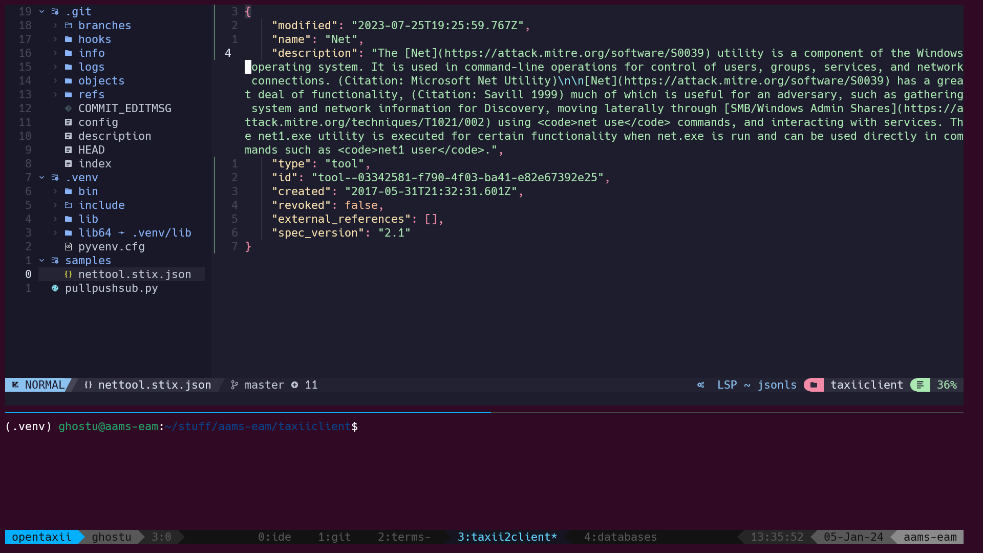Open the pullpushsub.py file
The height and width of the screenshot is (553, 983).
(111, 288)
